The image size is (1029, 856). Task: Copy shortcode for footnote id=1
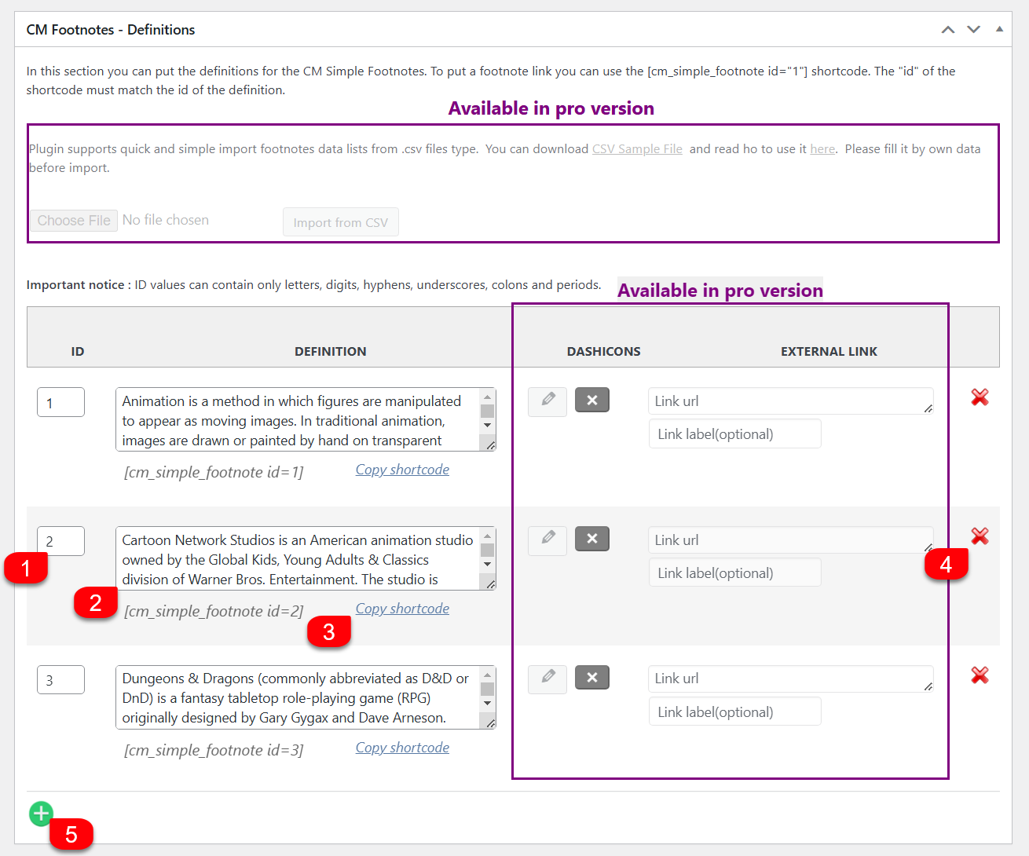tap(402, 470)
